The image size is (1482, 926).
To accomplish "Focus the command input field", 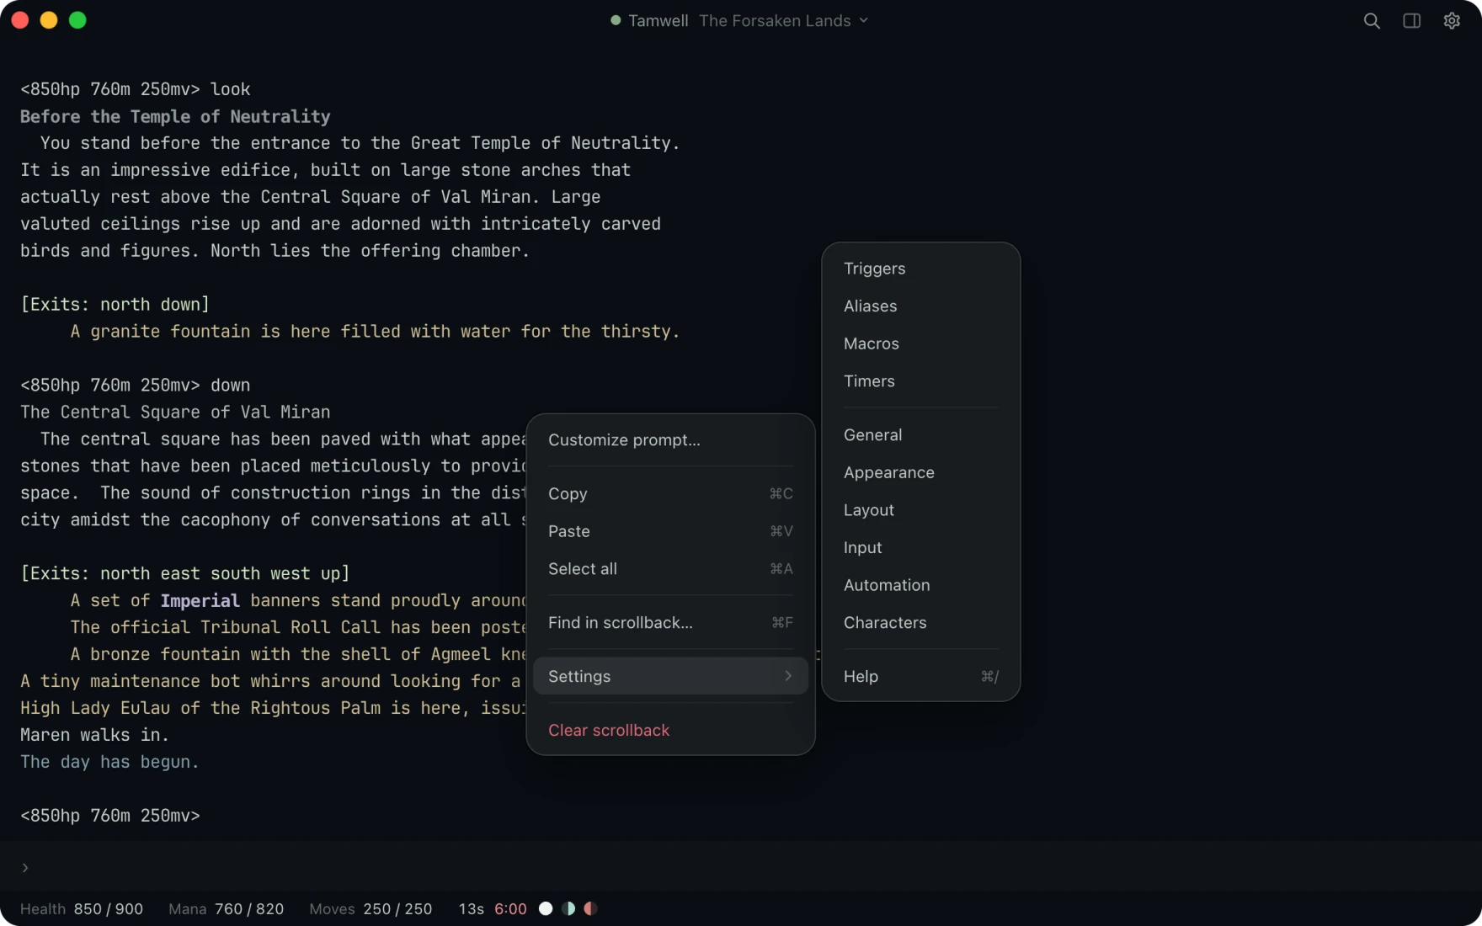I will 741,867.
